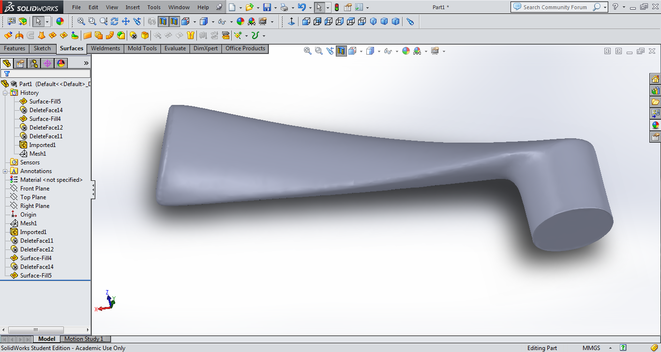Collapse the History folder in feature tree
661x352 pixels.
point(5,93)
